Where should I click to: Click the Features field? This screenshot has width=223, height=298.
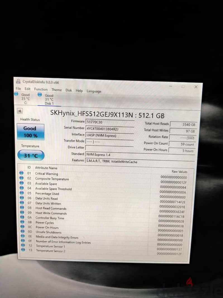coord(140,162)
